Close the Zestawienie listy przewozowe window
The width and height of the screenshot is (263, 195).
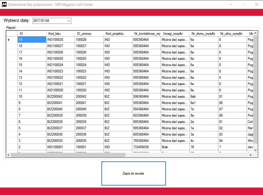[257, 5]
